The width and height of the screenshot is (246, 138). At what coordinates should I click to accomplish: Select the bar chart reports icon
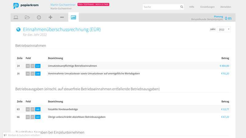(73, 17)
